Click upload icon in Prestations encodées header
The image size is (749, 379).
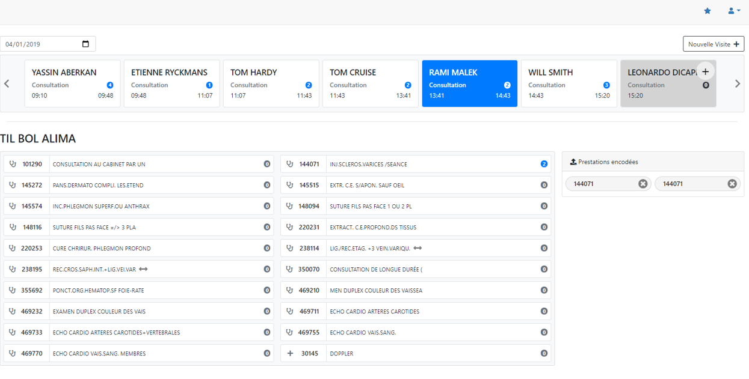[573, 162]
